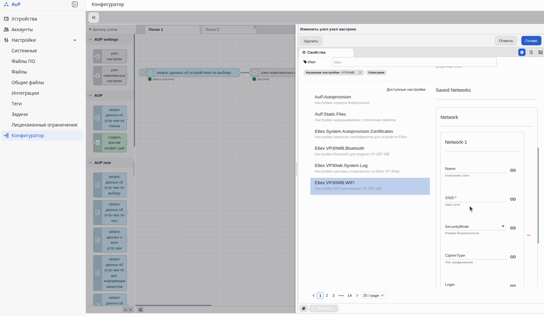Click the Описание filter chip
This screenshot has height=316, width=544.
coord(376,73)
